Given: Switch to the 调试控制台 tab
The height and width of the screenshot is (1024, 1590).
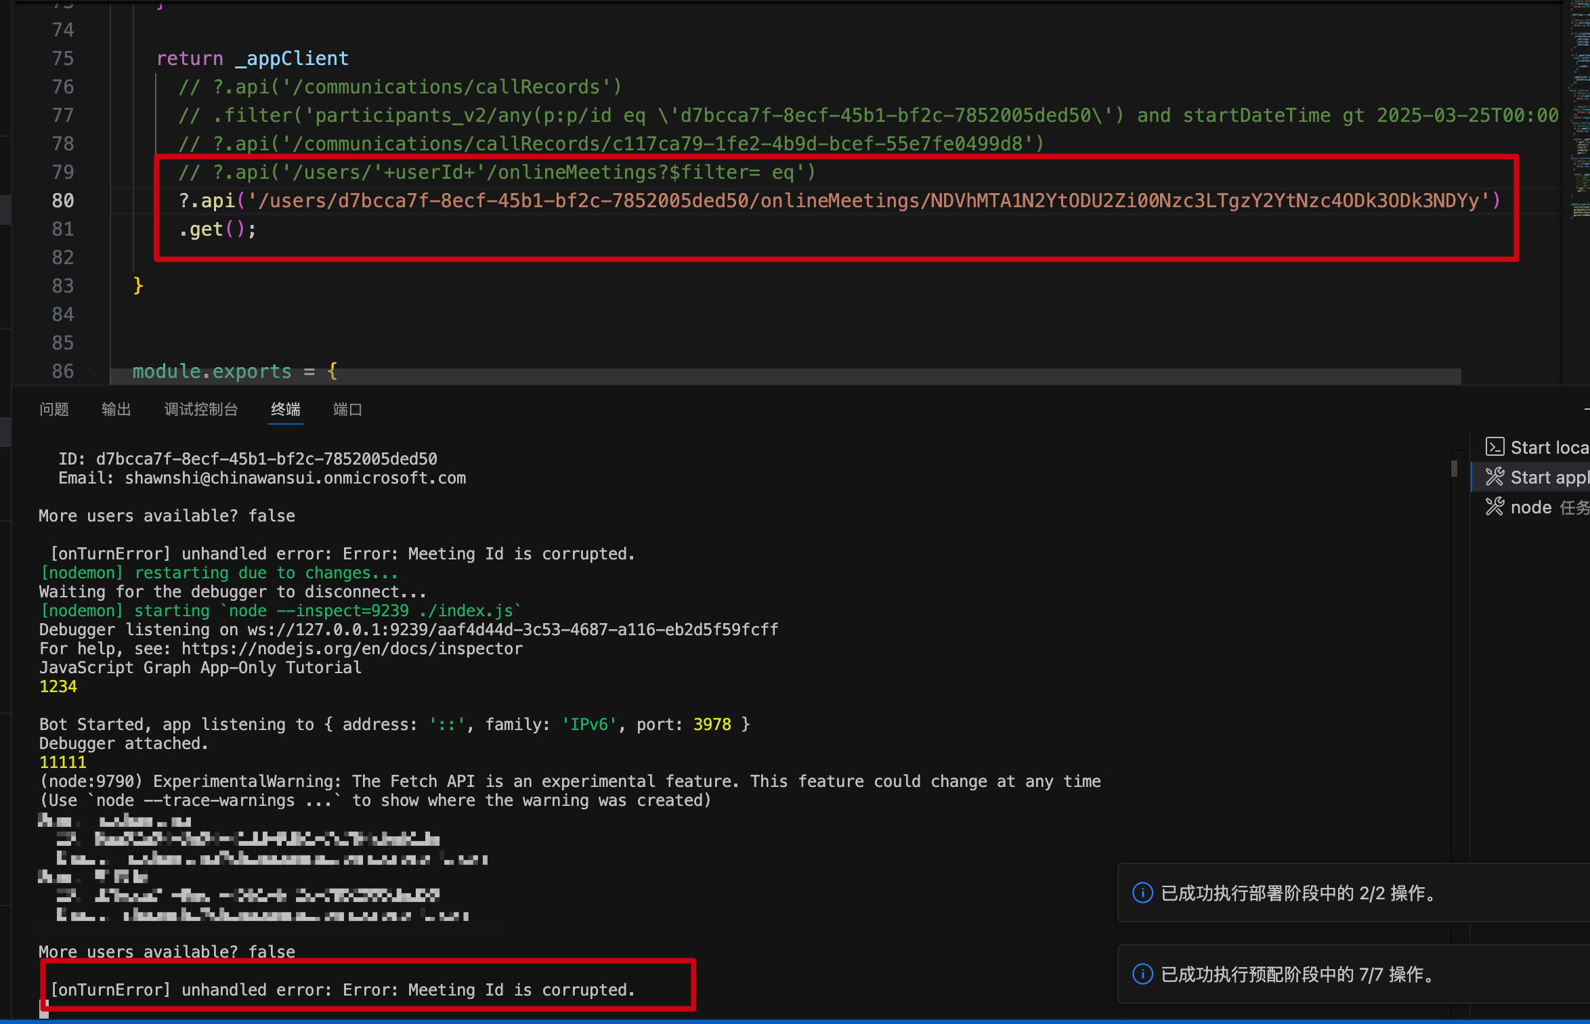Looking at the screenshot, I should coord(201,409).
